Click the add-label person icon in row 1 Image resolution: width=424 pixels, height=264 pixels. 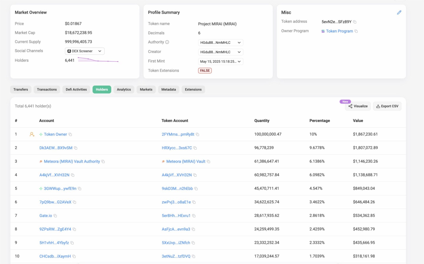tap(32, 134)
